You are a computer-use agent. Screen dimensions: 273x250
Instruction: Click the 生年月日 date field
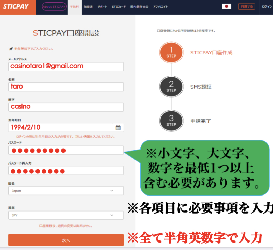click(66, 127)
